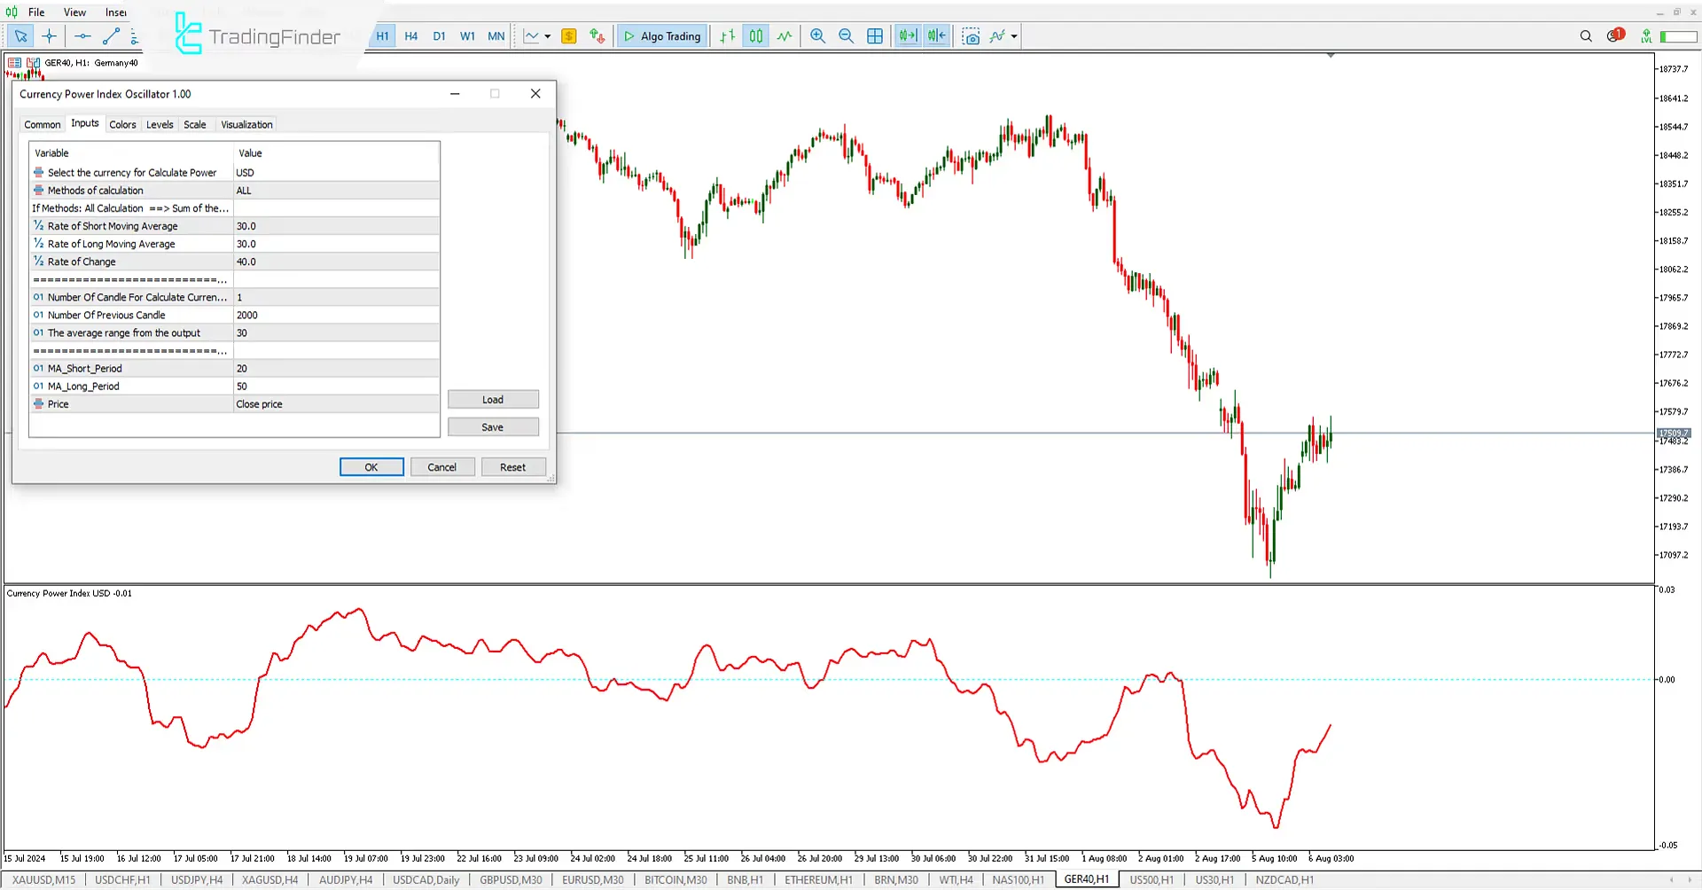This screenshot has height=890, width=1702.
Task: Enable Algo Trading
Action: (661, 36)
